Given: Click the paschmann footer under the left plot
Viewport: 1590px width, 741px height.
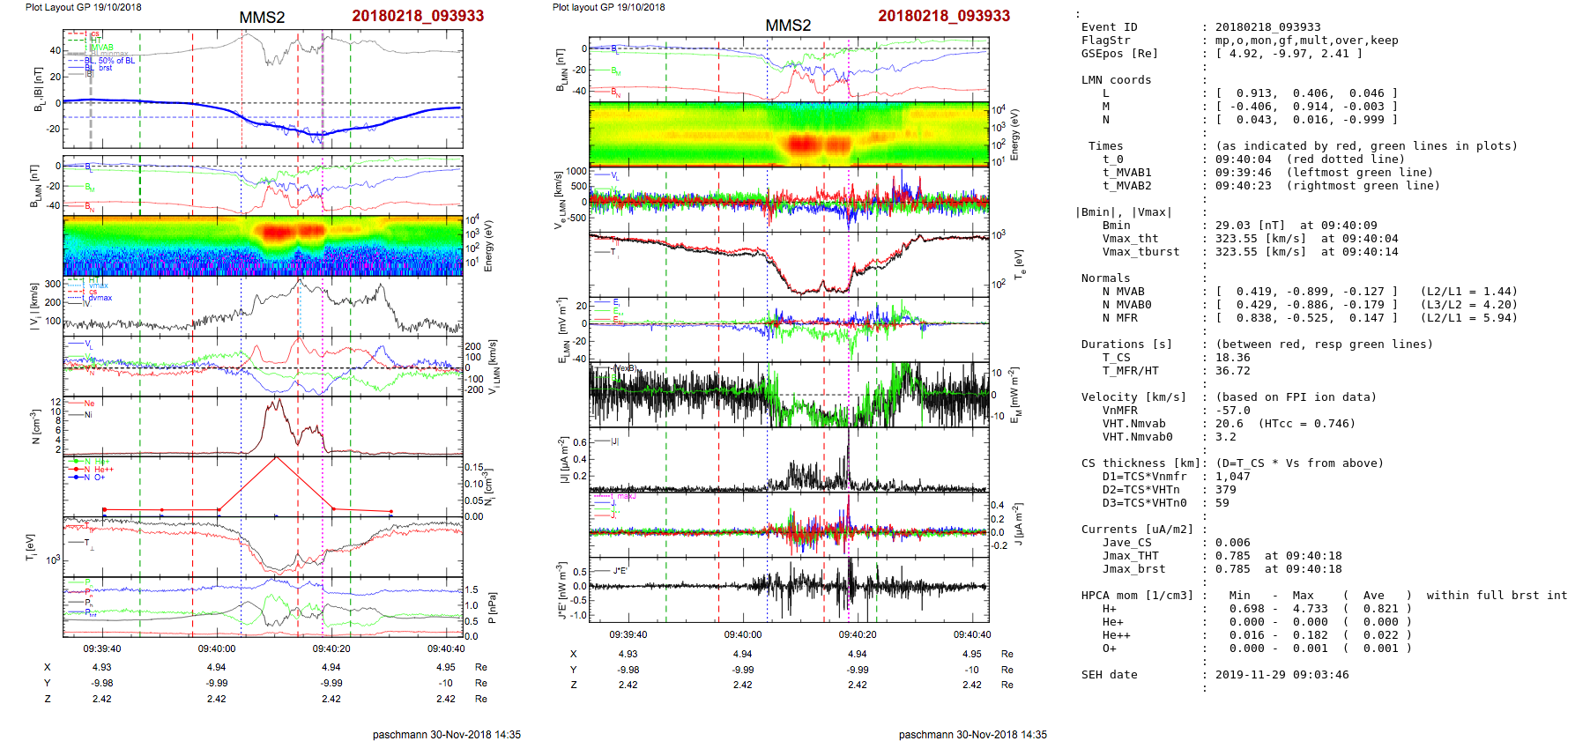Looking at the screenshot, I should click(446, 734).
